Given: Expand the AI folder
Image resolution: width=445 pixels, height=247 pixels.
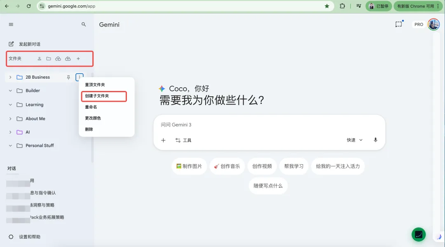Looking at the screenshot, I should pyautogui.click(x=10, y=132).
